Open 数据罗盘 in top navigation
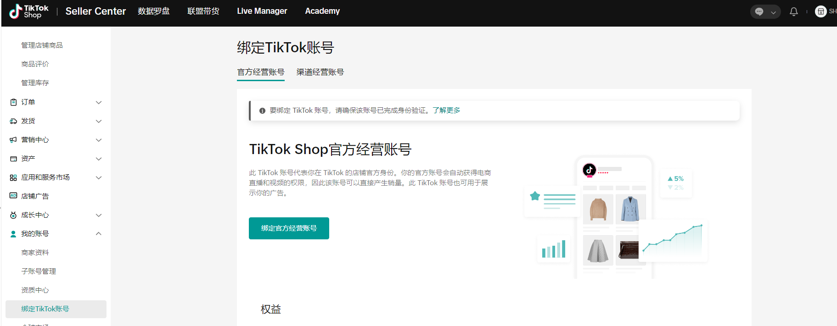Viewport: 837px width, 326px height. point(154,11)
